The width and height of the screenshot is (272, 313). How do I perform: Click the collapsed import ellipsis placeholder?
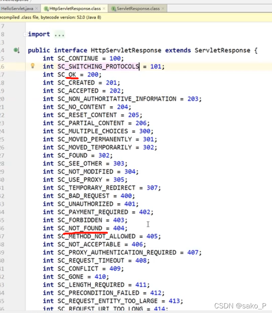59,35
